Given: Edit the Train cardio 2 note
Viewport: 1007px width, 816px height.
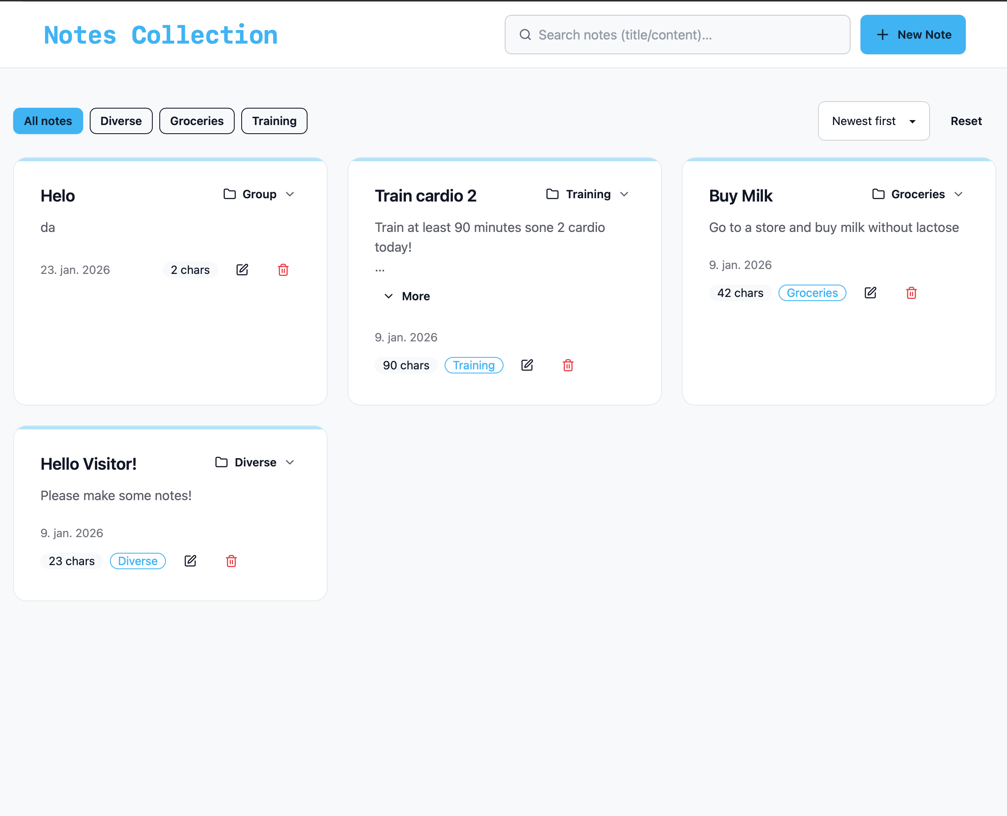Looking at the screenshot, I should click(527, 365).
